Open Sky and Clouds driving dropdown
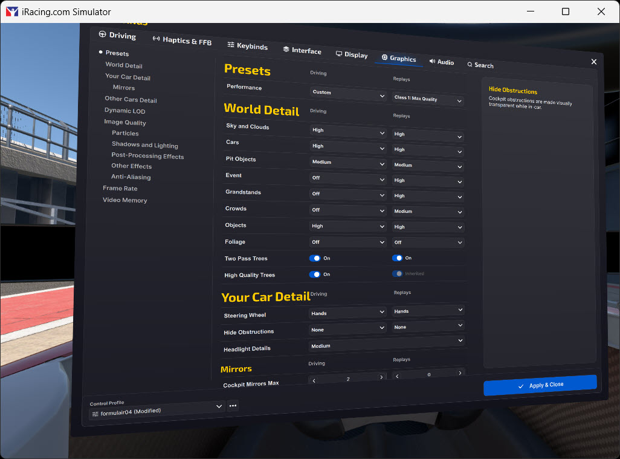Viewport: 620px width, 459px height. [x=347, y=131]
